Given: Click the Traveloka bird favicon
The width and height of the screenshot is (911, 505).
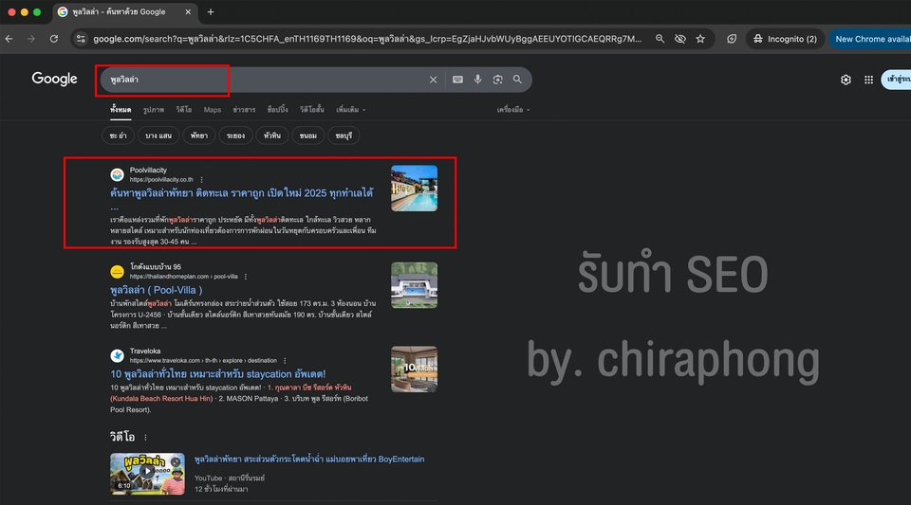Looking at the screenshot, I should coord(117,355).
